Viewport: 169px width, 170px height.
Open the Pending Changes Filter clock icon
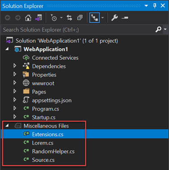tap(53, 18)
